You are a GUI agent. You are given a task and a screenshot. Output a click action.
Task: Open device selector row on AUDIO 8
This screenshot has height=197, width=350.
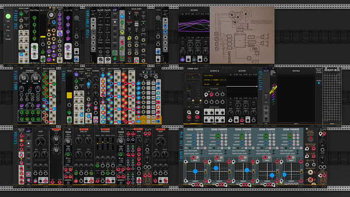click(x=214, y=80)
